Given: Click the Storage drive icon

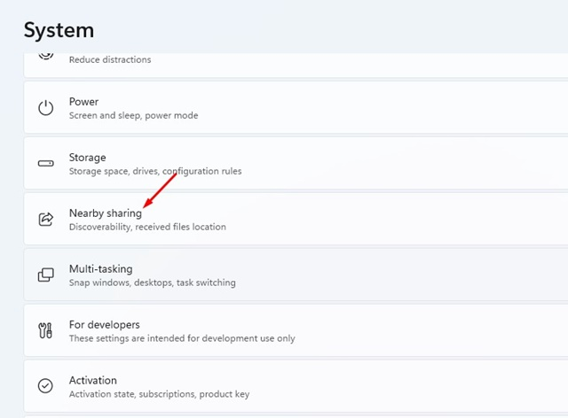Looking at the screenshot, I should (45, 164).
